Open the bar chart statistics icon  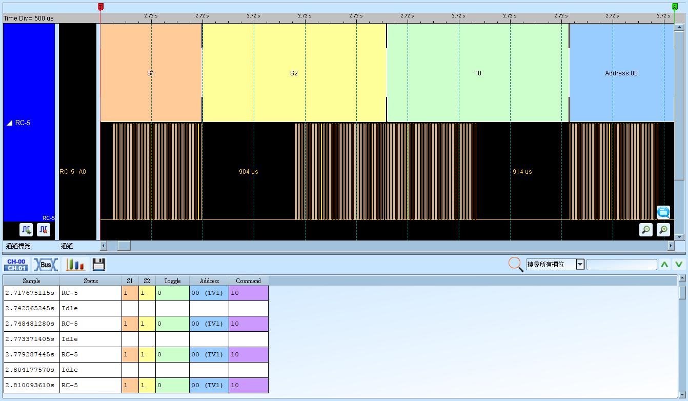pos(75,265)
